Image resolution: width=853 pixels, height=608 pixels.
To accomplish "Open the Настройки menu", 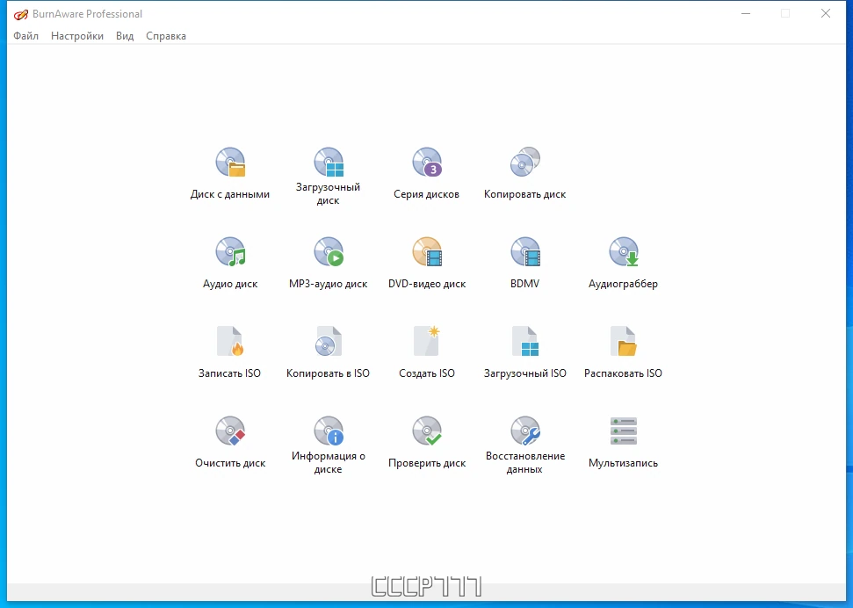I will coord(77,36).
